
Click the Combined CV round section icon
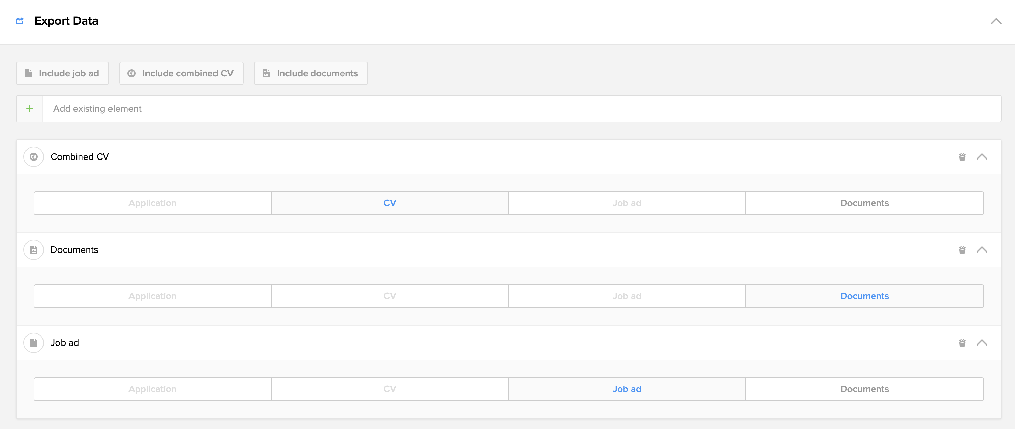tap(34, 157)
